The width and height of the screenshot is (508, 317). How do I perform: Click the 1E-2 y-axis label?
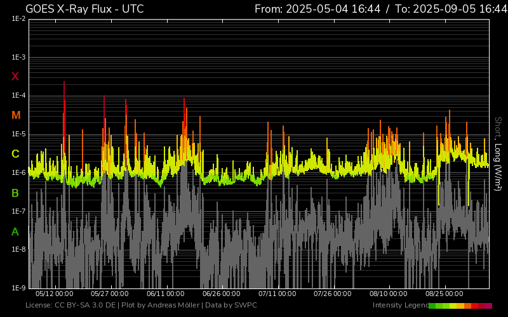(x=18, y=19)
